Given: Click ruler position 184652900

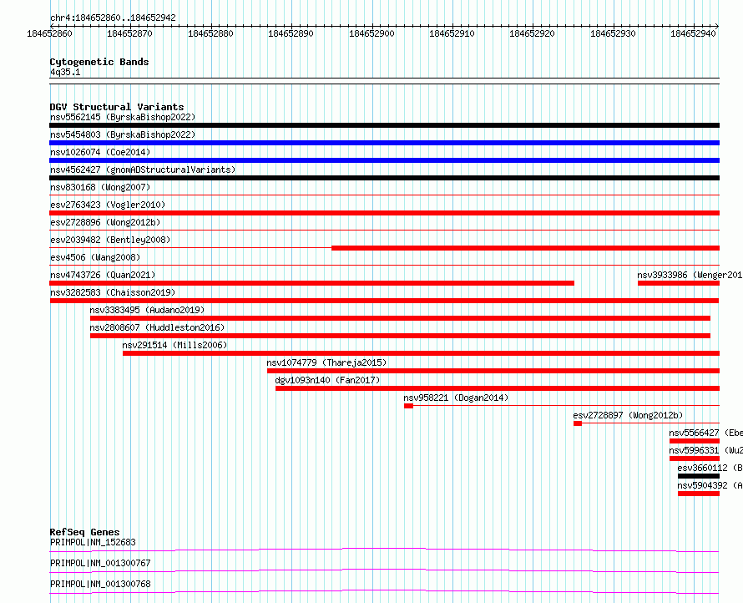Looking at the screenshot, I should coord(371,33).
